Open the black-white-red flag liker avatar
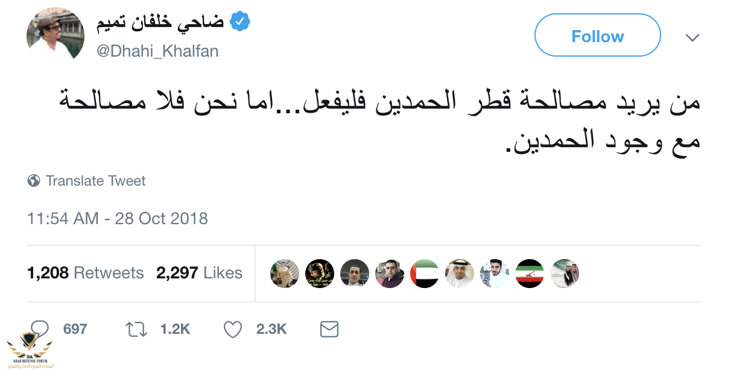Screen dimensions: 742x370 (x=529, y=274)
